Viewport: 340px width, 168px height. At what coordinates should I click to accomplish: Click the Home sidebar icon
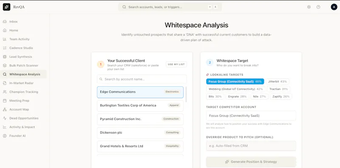pyautogui.click(x=5, y=30)
